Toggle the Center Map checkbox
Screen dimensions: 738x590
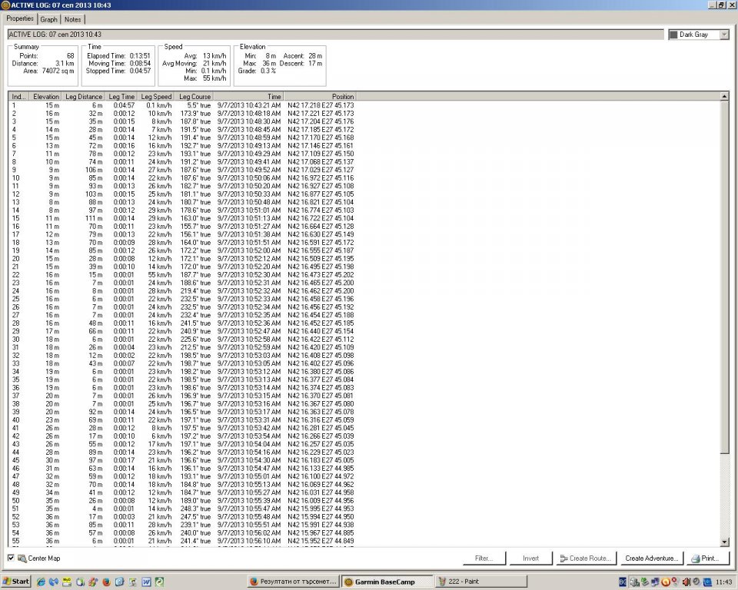[x=11, y=558]
